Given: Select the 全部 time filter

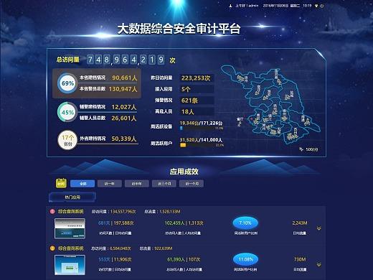Looking at the screenshot, I should point(82,184).
